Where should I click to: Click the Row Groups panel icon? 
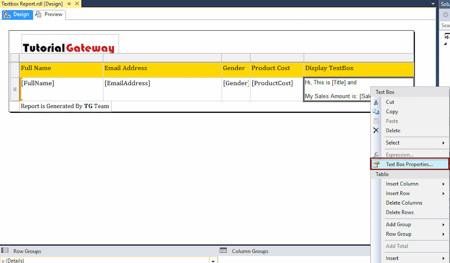[5, 251]
